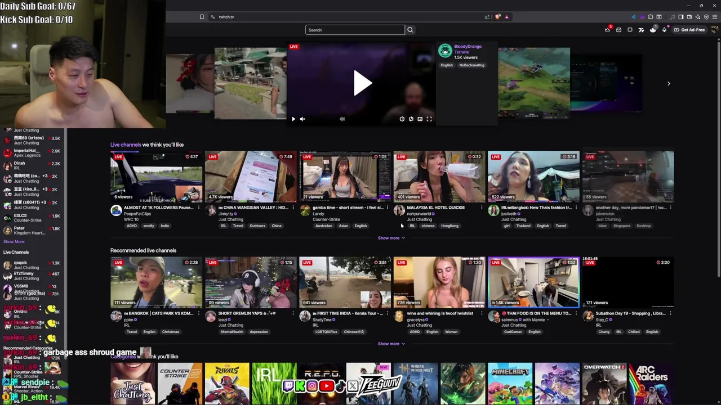Open options for PeepoFatClips stream card
The image size is (721, 405).
[x=198, y=208]
